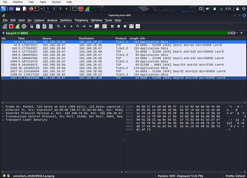The image size is (247, 178).
Task: Open the terminal launcher dropdown arrow
Action: click(x=41, y=9)
